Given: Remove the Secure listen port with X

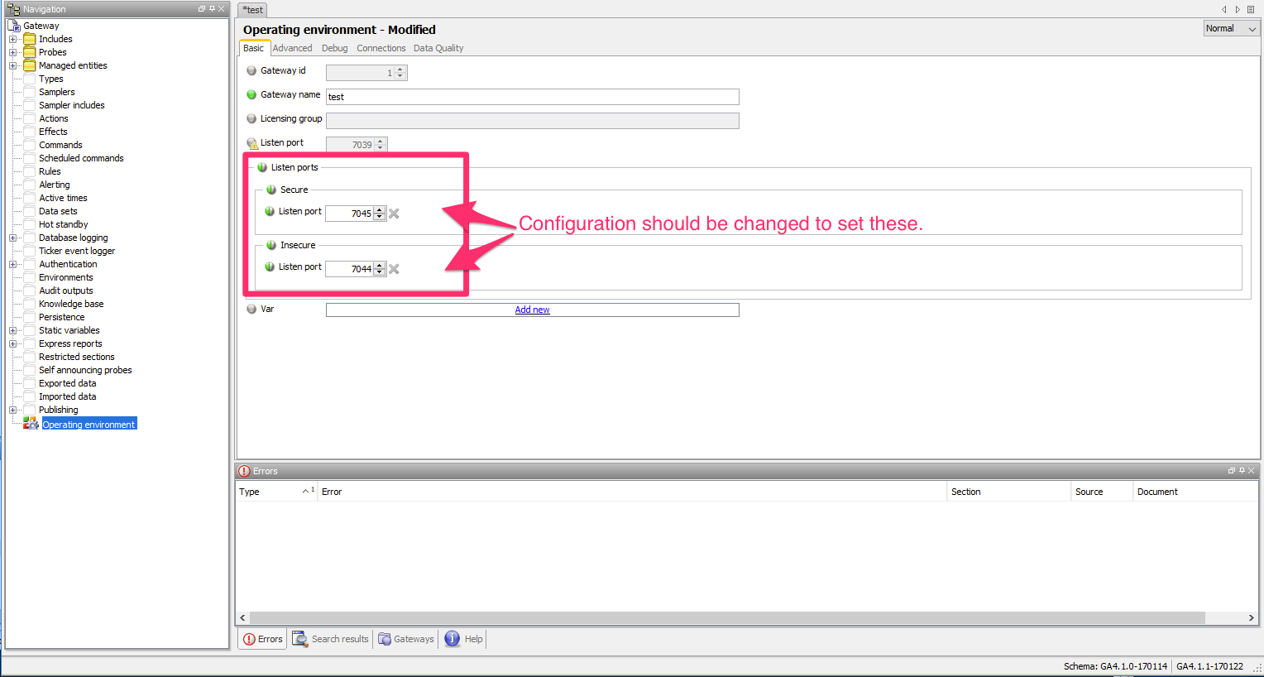Looking at the screenshot, I should 394,214.
